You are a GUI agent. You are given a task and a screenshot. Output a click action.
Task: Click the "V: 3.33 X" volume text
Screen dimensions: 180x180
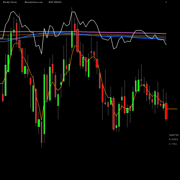[173, 139]
